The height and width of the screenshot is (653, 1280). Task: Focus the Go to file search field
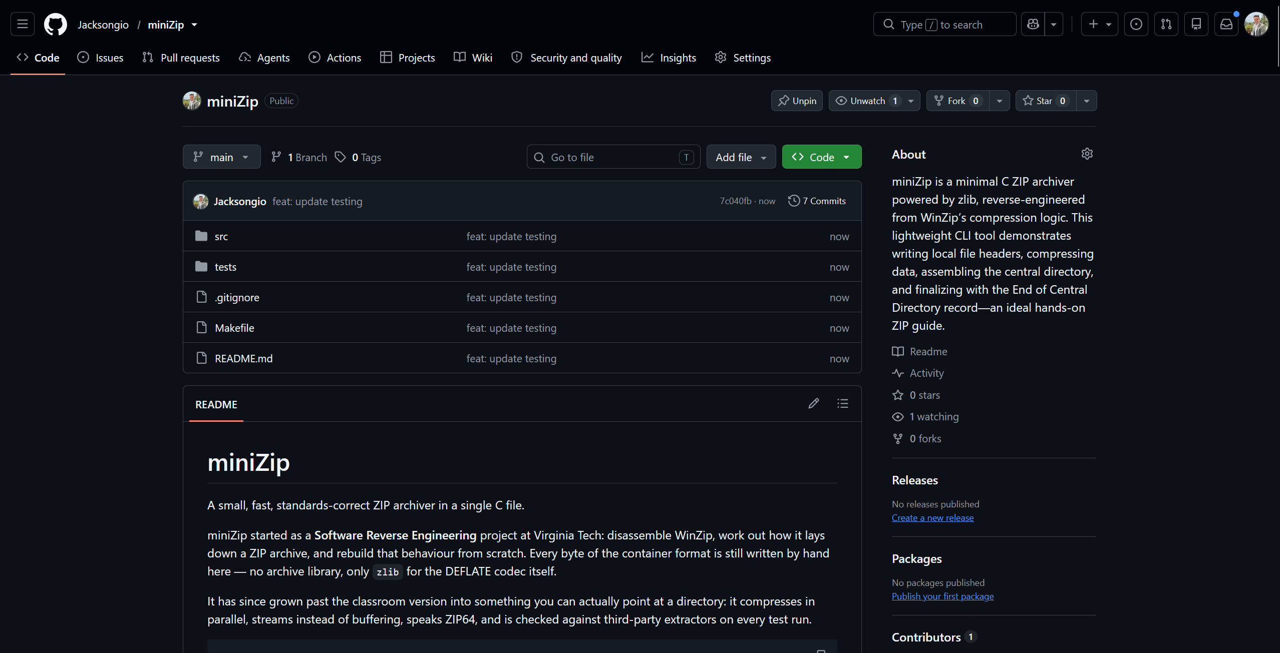pyautogui.click(x=613, y=157)
